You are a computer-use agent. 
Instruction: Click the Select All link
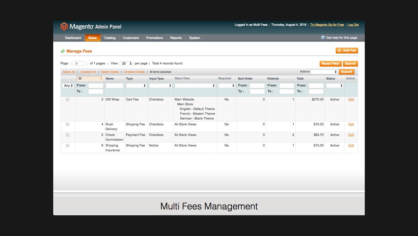click(x=69, y=72)
